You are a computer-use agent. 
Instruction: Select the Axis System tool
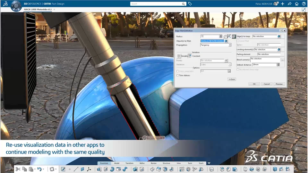(89, 169)
